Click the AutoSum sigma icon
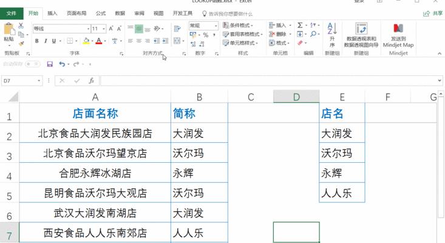The width and height of the screenshot is (445, 243). pyautogui.click(x=300, y=26)
